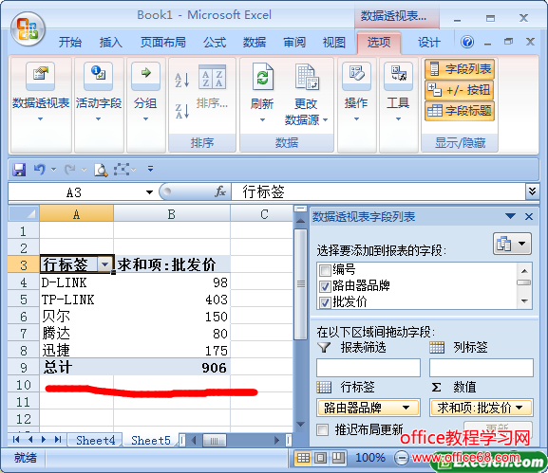Go to the first sheet tab
This screenshot has height=473, width=548.
click(16, 440)
